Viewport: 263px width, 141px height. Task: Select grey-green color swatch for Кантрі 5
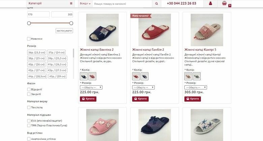click(x=197, y=76)
